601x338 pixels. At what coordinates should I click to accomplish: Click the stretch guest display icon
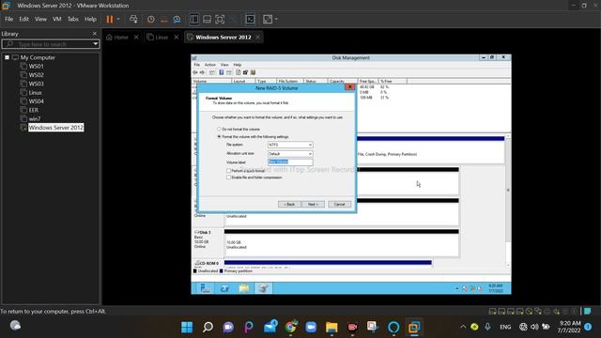pyautogui.click(x=268, y=19)
